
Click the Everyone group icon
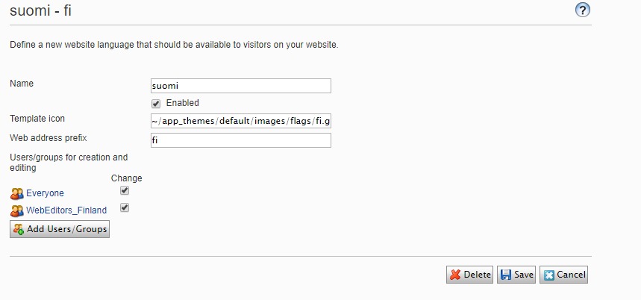tap(17, 193)
